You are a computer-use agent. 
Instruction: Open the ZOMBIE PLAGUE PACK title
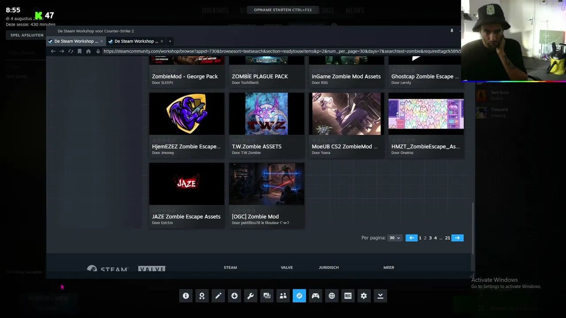pos(260,76)
